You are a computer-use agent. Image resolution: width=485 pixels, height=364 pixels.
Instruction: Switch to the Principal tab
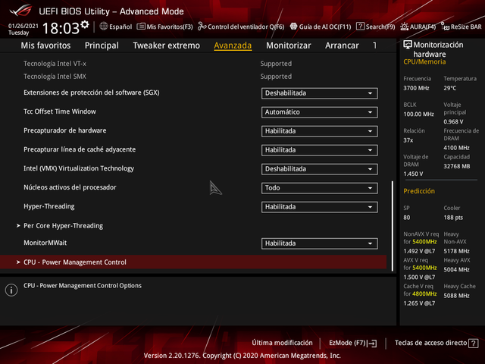point(102,45)
